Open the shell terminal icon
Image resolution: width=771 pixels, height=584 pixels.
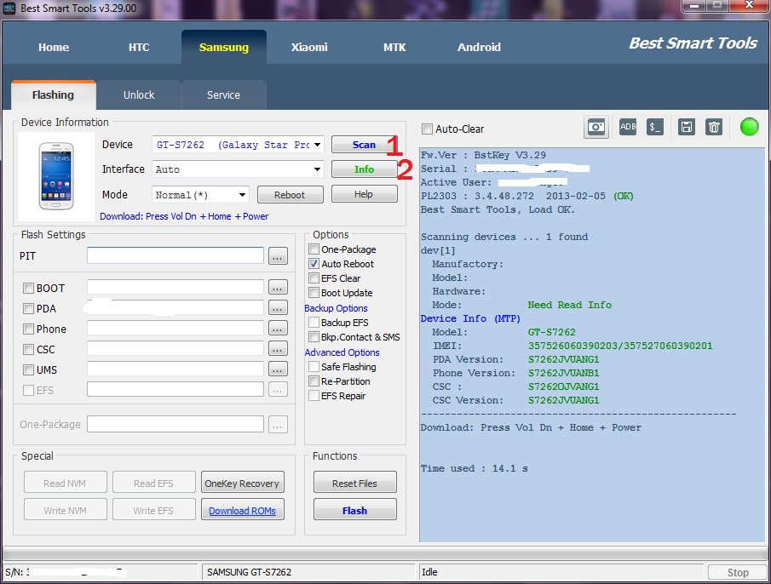[655, 127]
